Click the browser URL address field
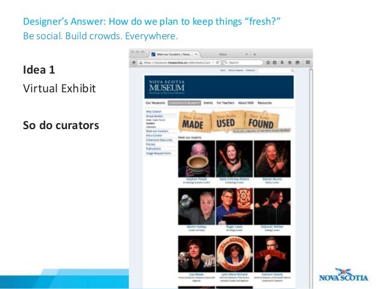 [177, 63]
